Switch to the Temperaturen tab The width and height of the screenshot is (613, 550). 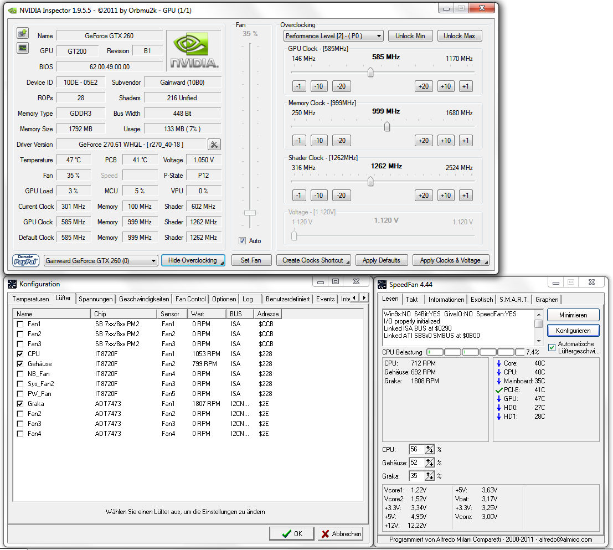pyautogui.click(x=30, y=299)
